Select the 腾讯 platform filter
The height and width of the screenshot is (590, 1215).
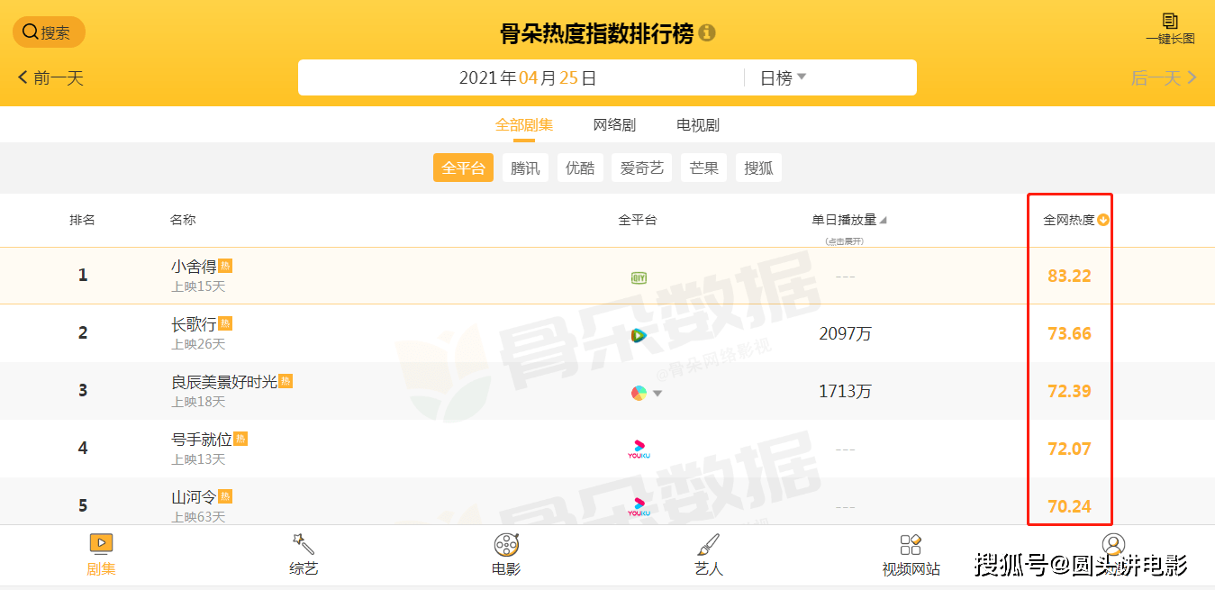(x=525, y=168)
